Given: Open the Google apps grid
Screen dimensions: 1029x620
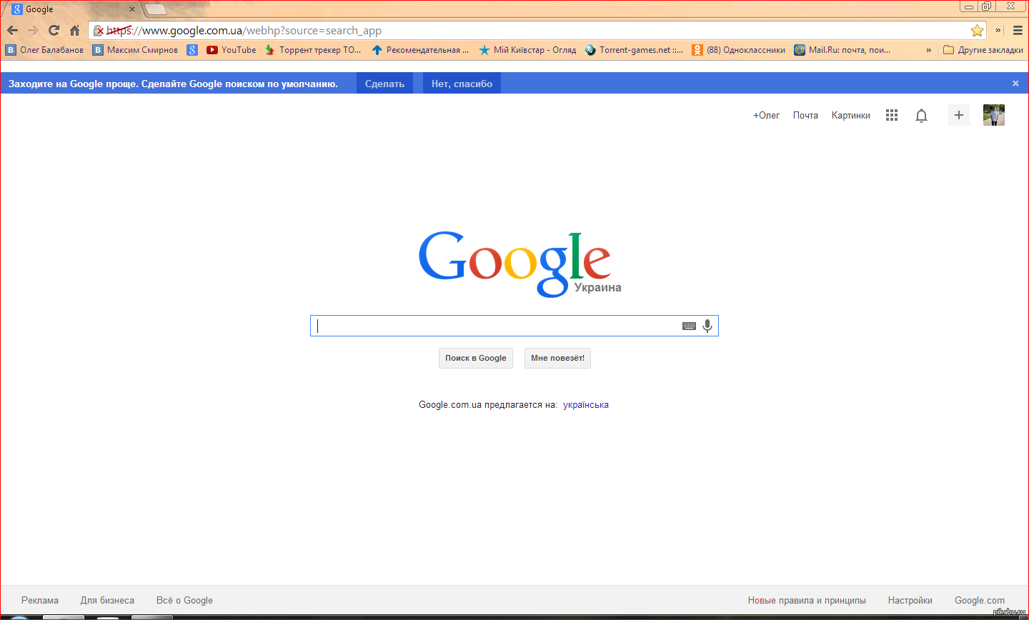Looking at the screenshot, I should (x=891, y=115).
